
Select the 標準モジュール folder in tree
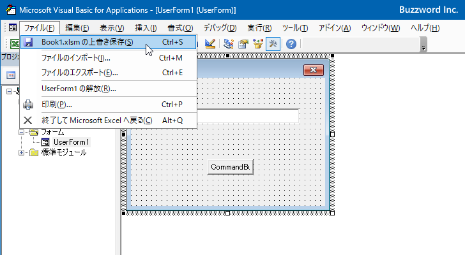click(x=64, y=152)
